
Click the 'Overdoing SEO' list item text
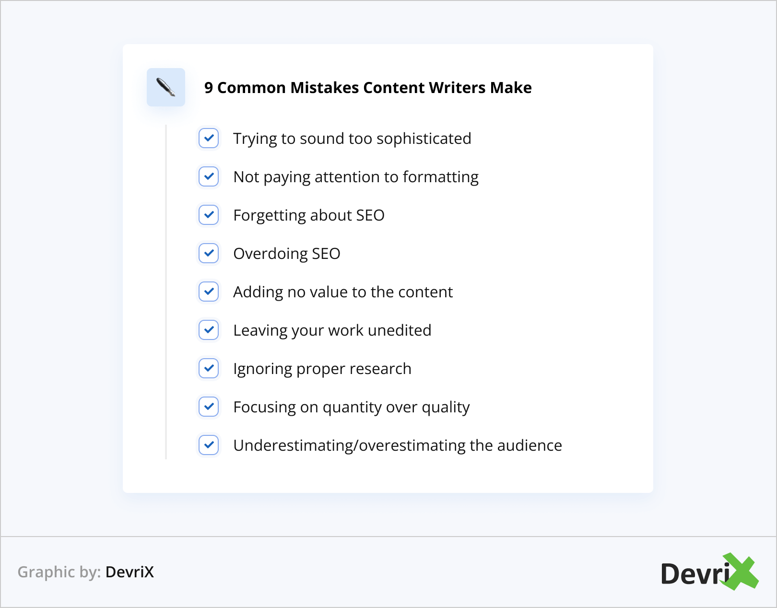point(287,254)
